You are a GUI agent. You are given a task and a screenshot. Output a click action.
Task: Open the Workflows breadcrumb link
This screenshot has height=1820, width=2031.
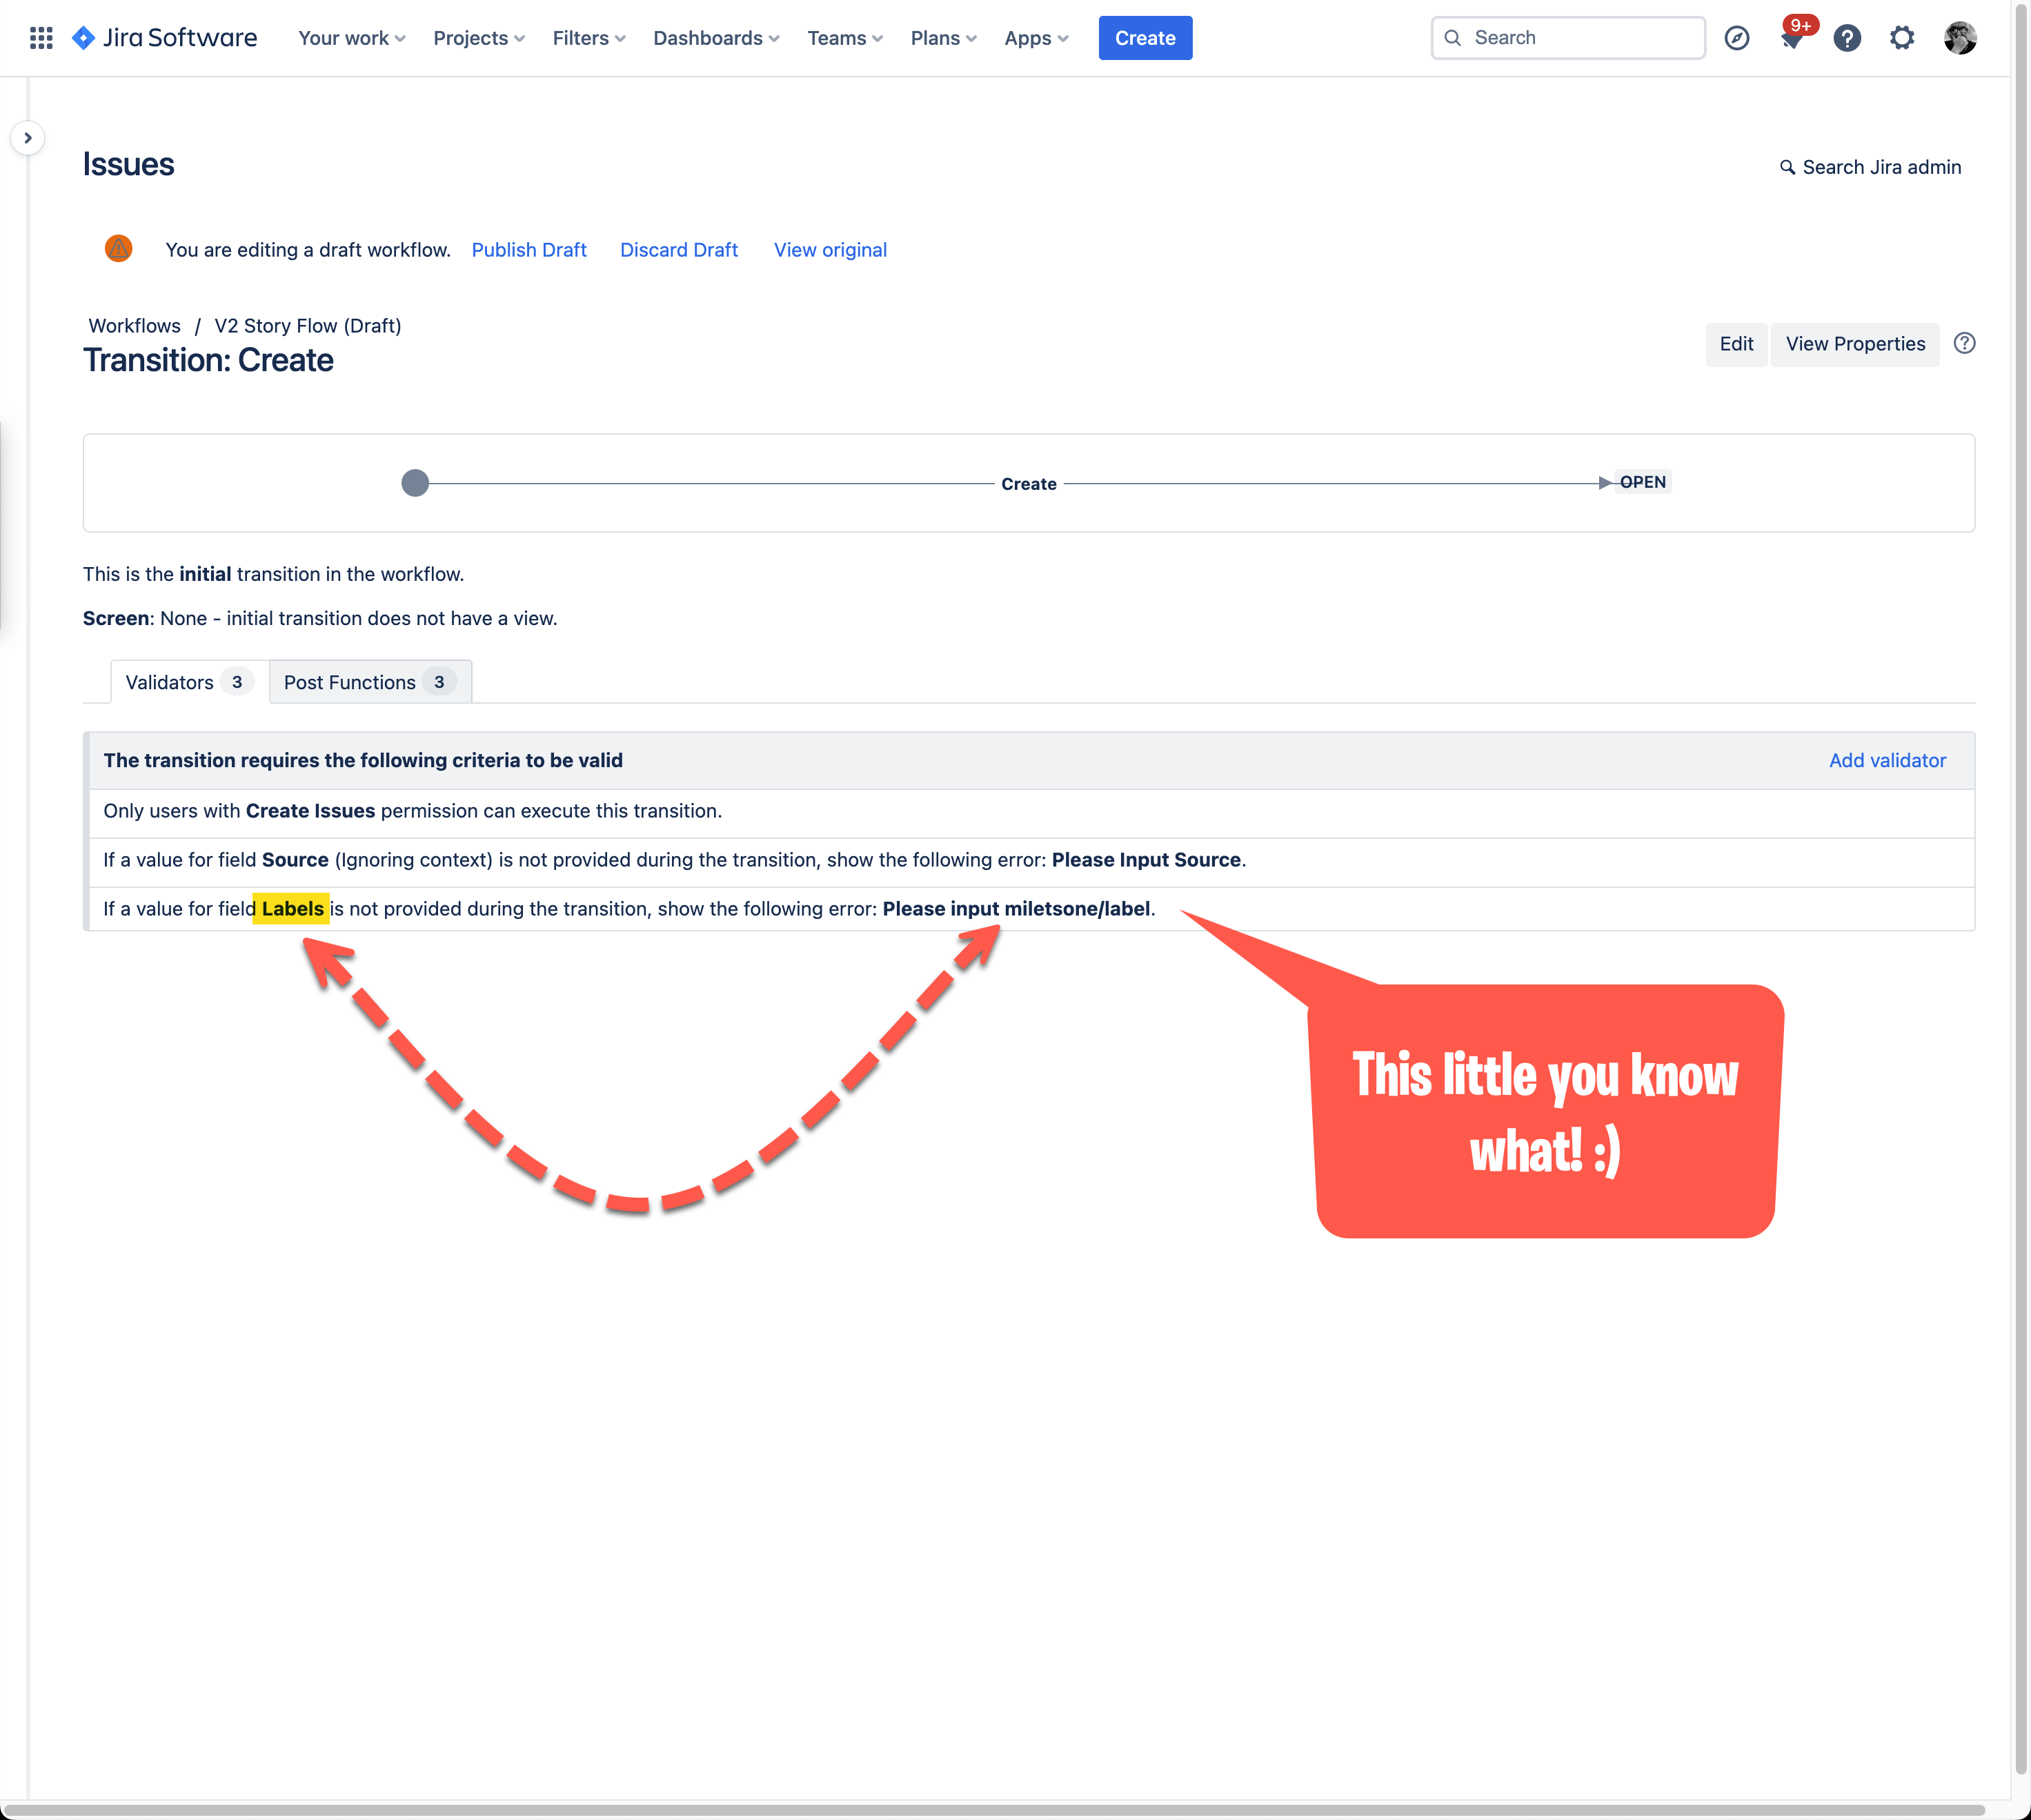(134, 325)
